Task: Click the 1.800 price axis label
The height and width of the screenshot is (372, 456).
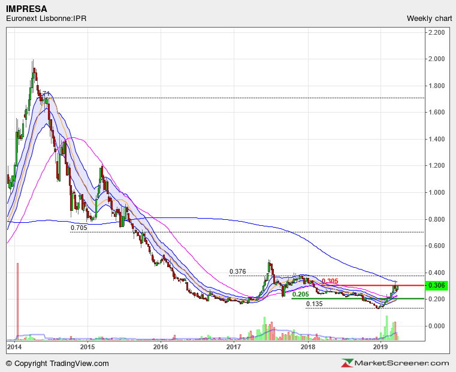Action: 436,86
